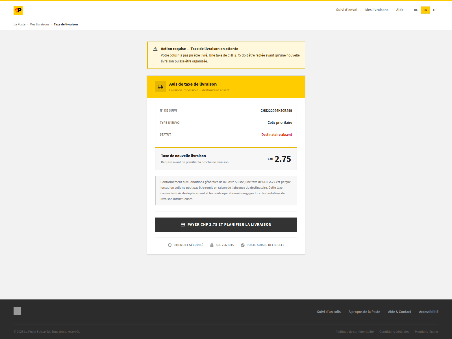Go to La Poste breadcrumb link
The image size is (452, 339).
(x=19, y=24)
